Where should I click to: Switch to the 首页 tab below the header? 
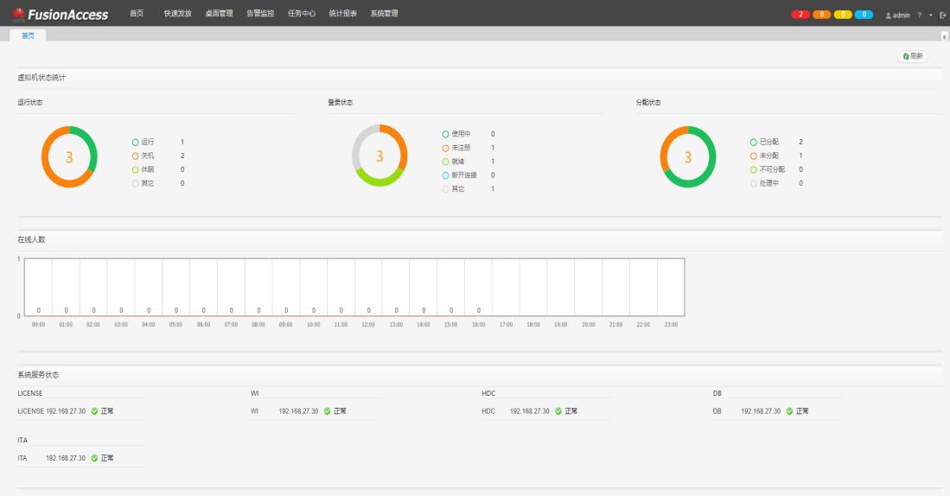click(x=28, y=35)
